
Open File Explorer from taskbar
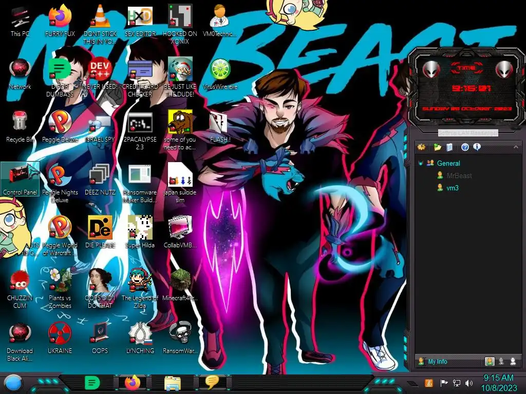173,383
